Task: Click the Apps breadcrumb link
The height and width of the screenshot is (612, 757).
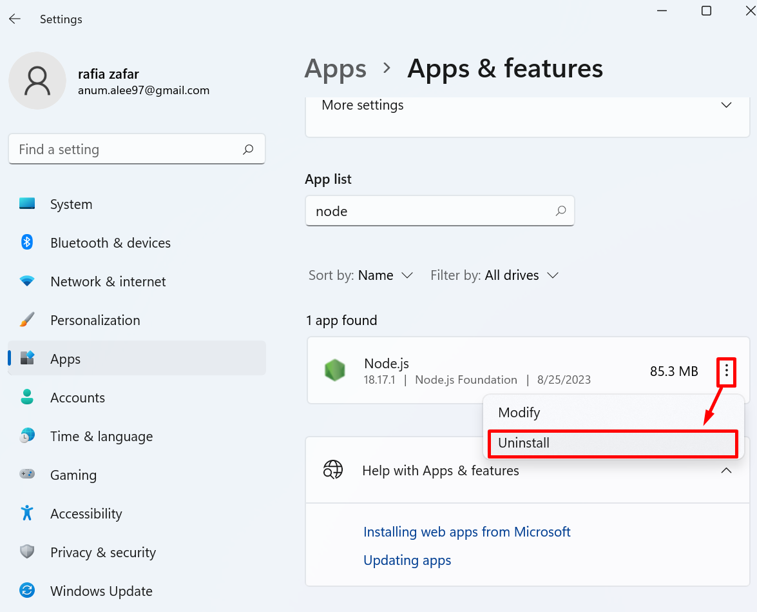Action: click(336, 68)
